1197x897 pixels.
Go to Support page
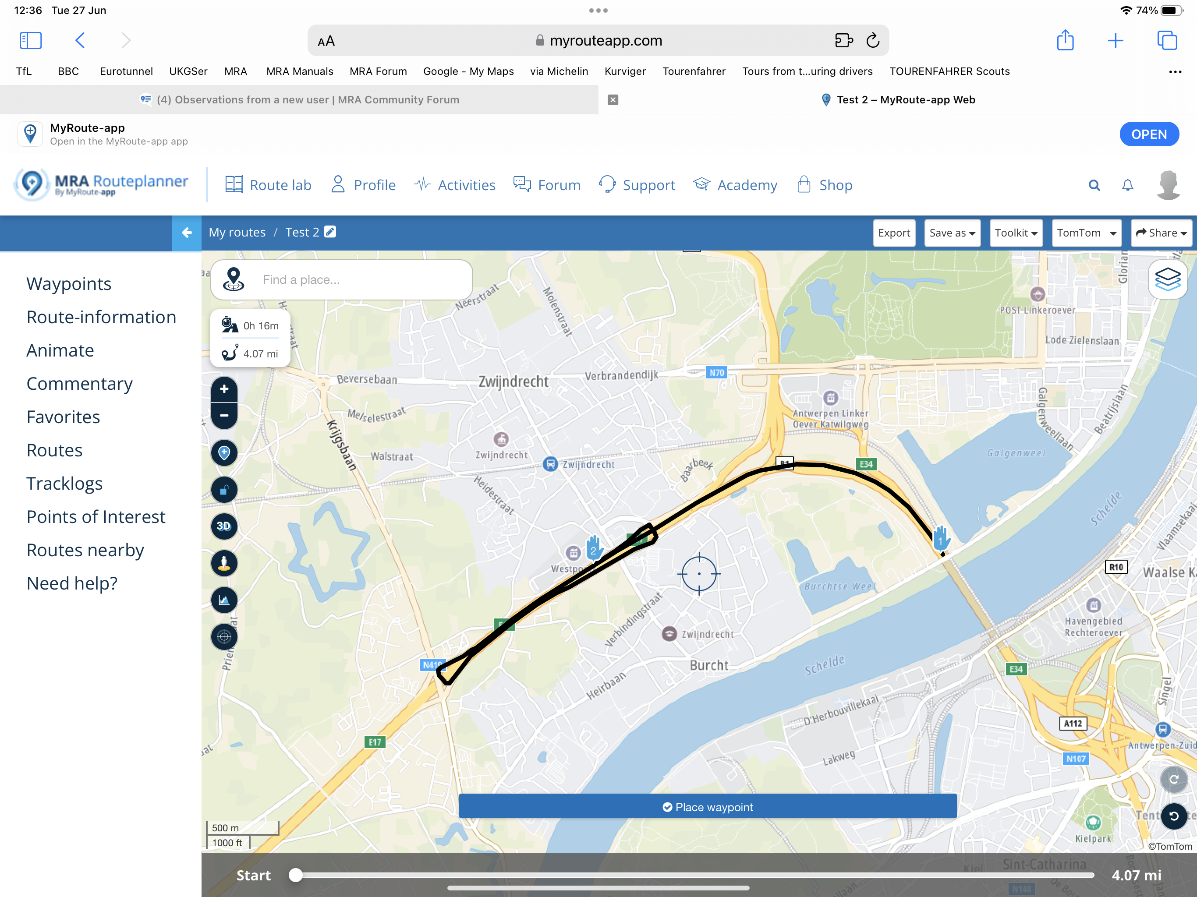pyautogui.click(x=637, y=185)
